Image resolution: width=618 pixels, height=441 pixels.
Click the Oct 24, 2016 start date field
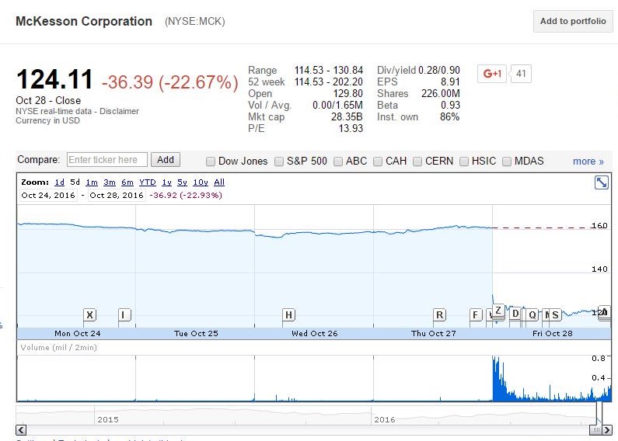pyautogui.click(x=48, y=196)
